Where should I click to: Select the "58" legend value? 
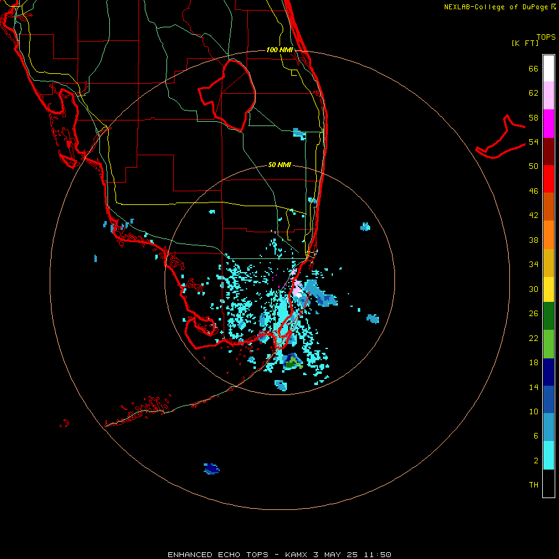pos(534,117)
